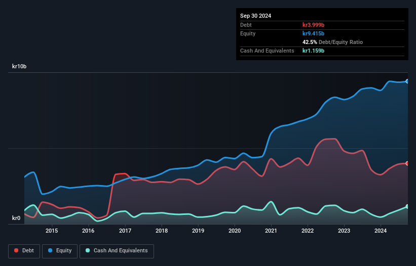Click the Debt row label in tooltip
The height and width of the screenshot is (266, 416).
pos(246,25)
